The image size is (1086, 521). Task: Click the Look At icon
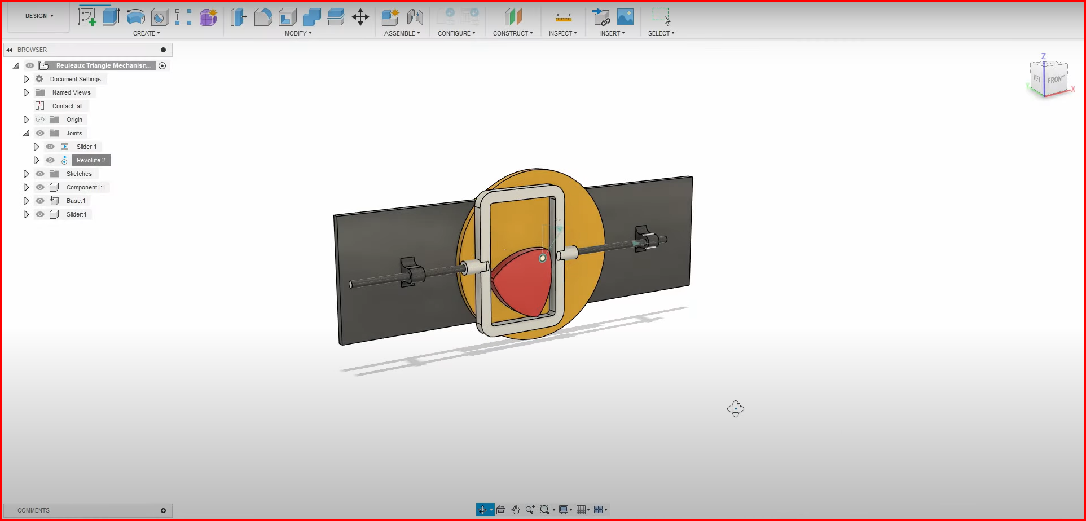(501, 510)
